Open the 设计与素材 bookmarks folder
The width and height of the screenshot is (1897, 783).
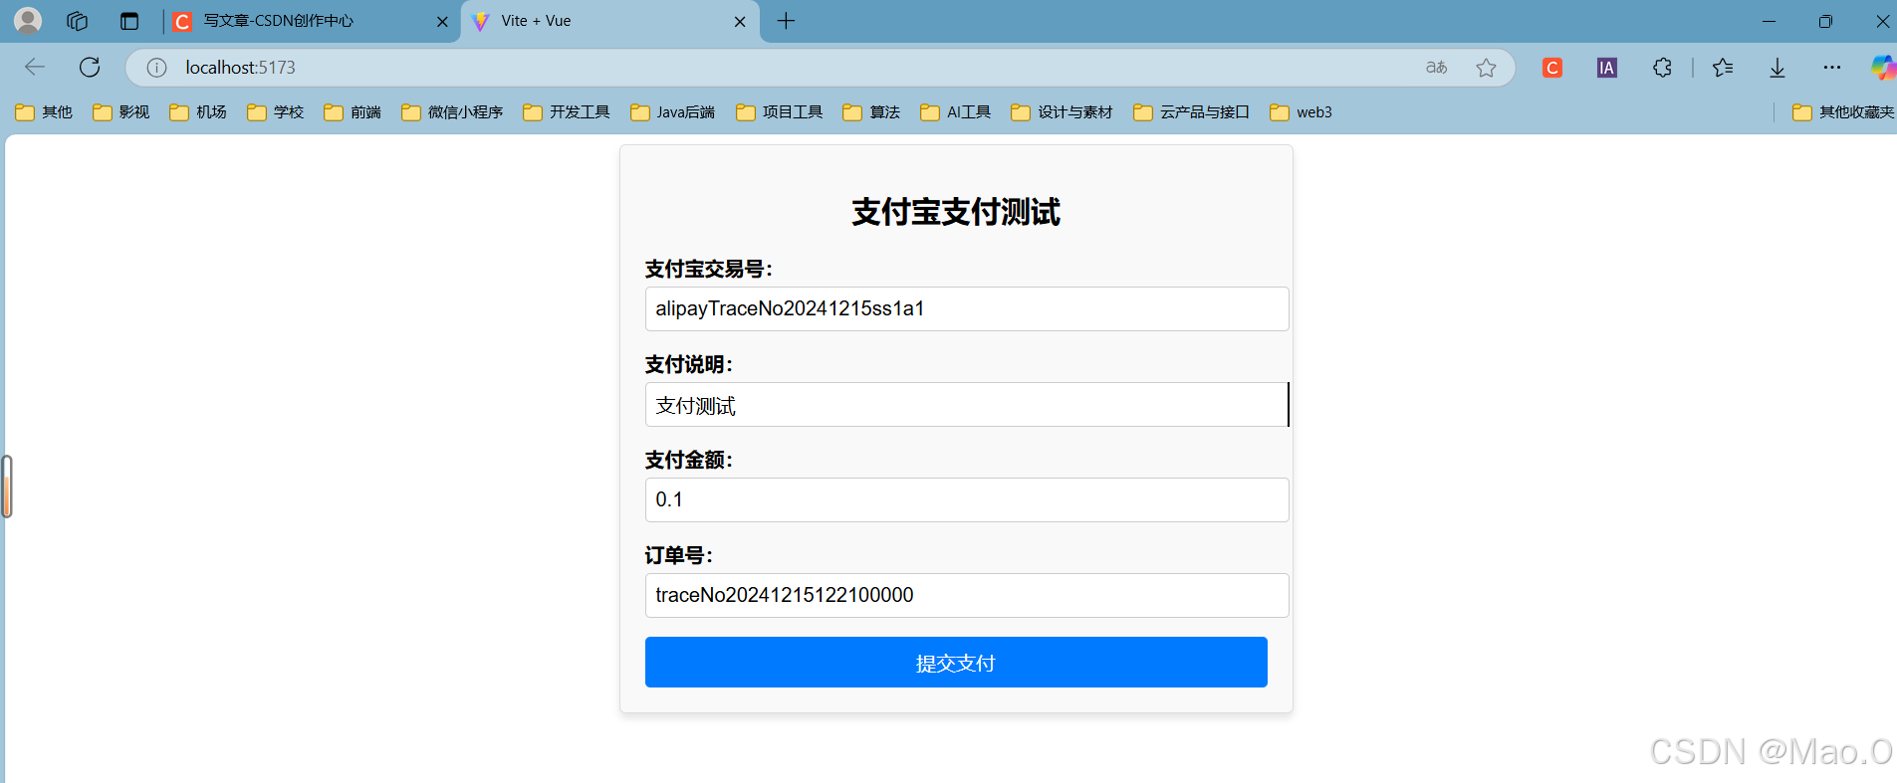1062,112
